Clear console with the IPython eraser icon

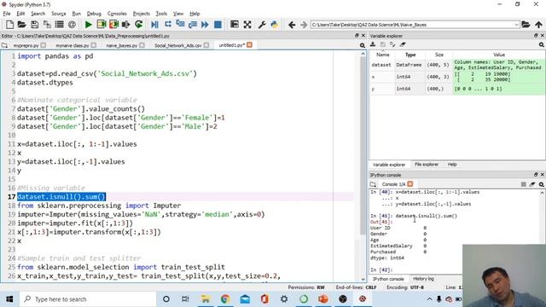pyautogui.click(x=532, y=184)
